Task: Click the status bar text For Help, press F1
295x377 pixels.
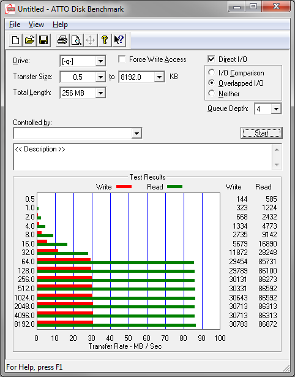Action: (x=34, y=367)
